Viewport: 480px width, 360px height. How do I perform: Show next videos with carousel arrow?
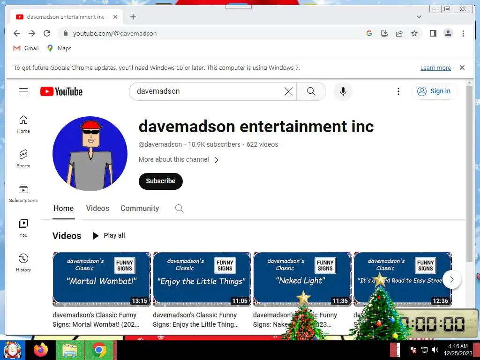(x=451, y=279)
